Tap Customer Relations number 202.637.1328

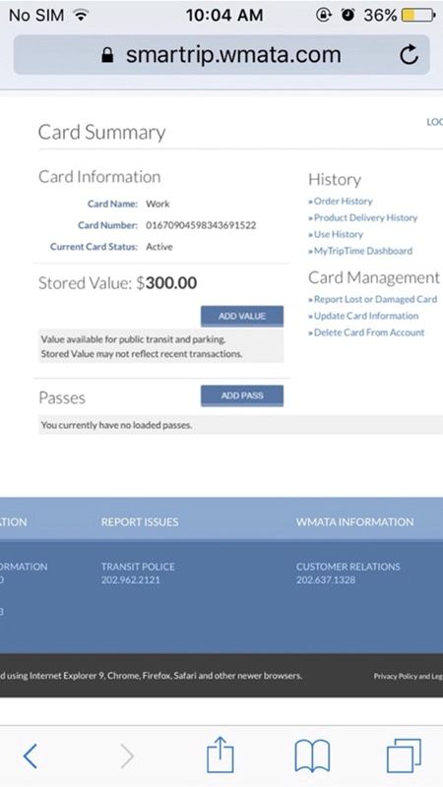click(326, 580)
